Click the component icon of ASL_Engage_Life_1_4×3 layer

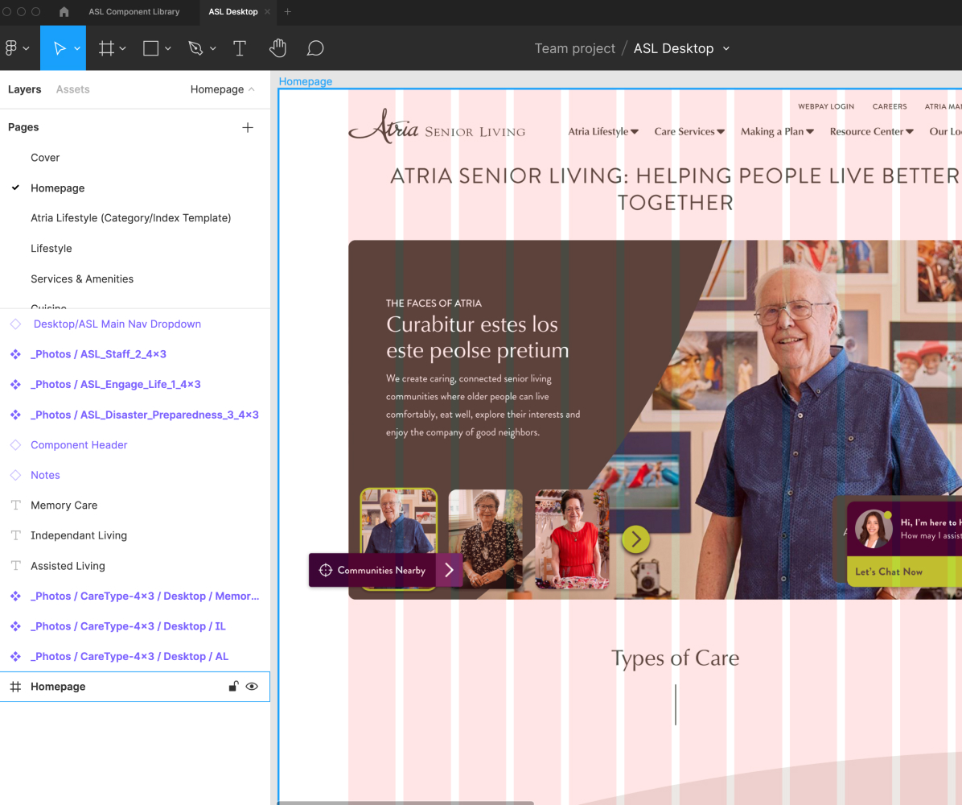click(15, 384)
